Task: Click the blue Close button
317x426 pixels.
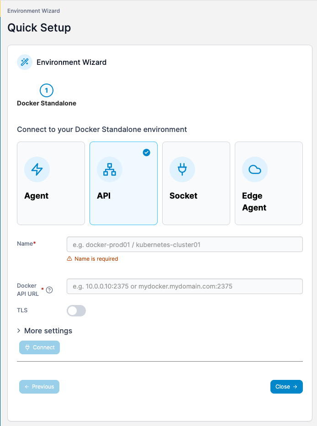Action: [286, 387]
